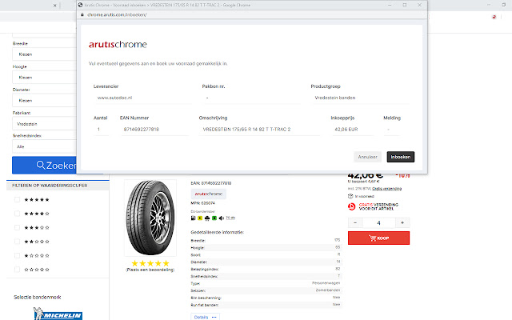Maximize the popup window
This screenshot has height=320, width=512.
tap(405, 5)
